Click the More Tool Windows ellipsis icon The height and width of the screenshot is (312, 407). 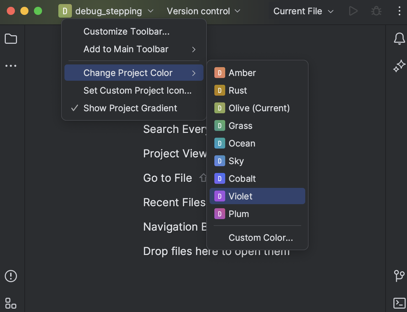tap(11, 66)
